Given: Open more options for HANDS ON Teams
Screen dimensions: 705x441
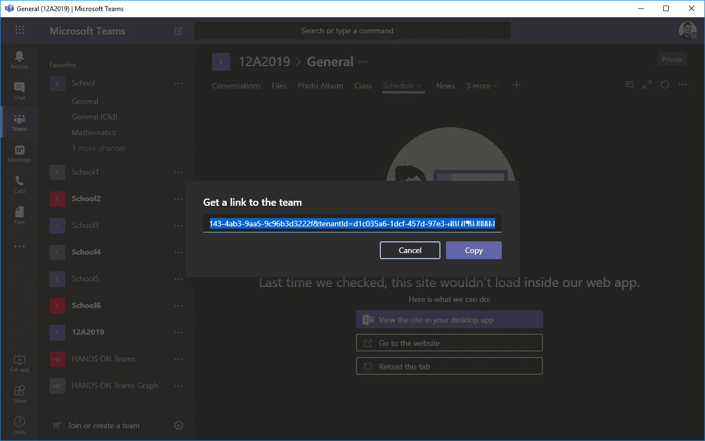Looking at the screenshot, I should pyautogui.click(x=179, y=359).
